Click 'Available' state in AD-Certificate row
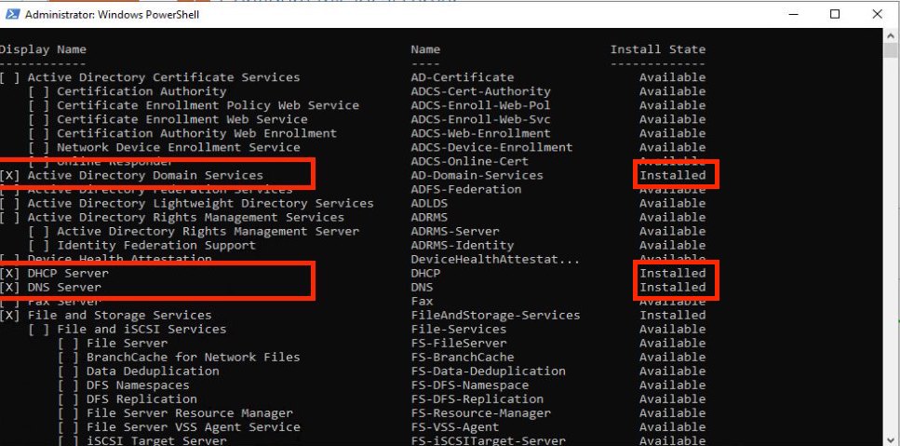The height and width of the screenshot is (446, 900). coord(673,77)
